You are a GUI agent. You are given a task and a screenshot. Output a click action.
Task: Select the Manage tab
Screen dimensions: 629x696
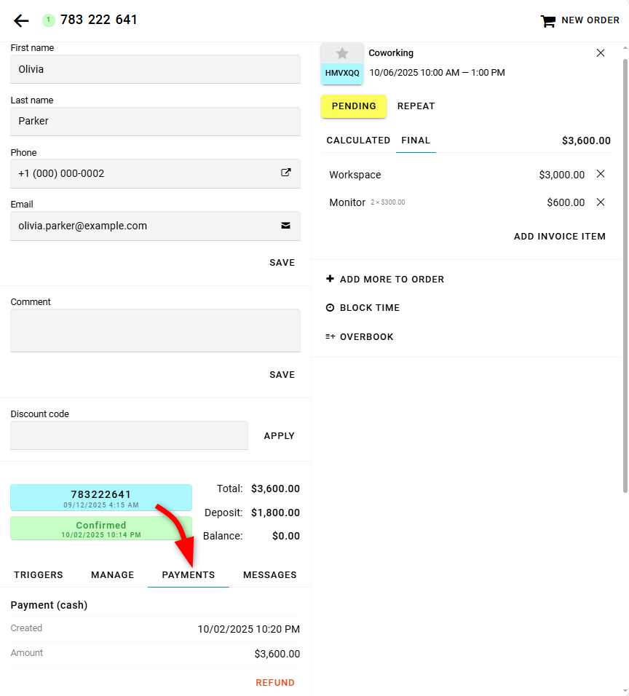[112, 575]
